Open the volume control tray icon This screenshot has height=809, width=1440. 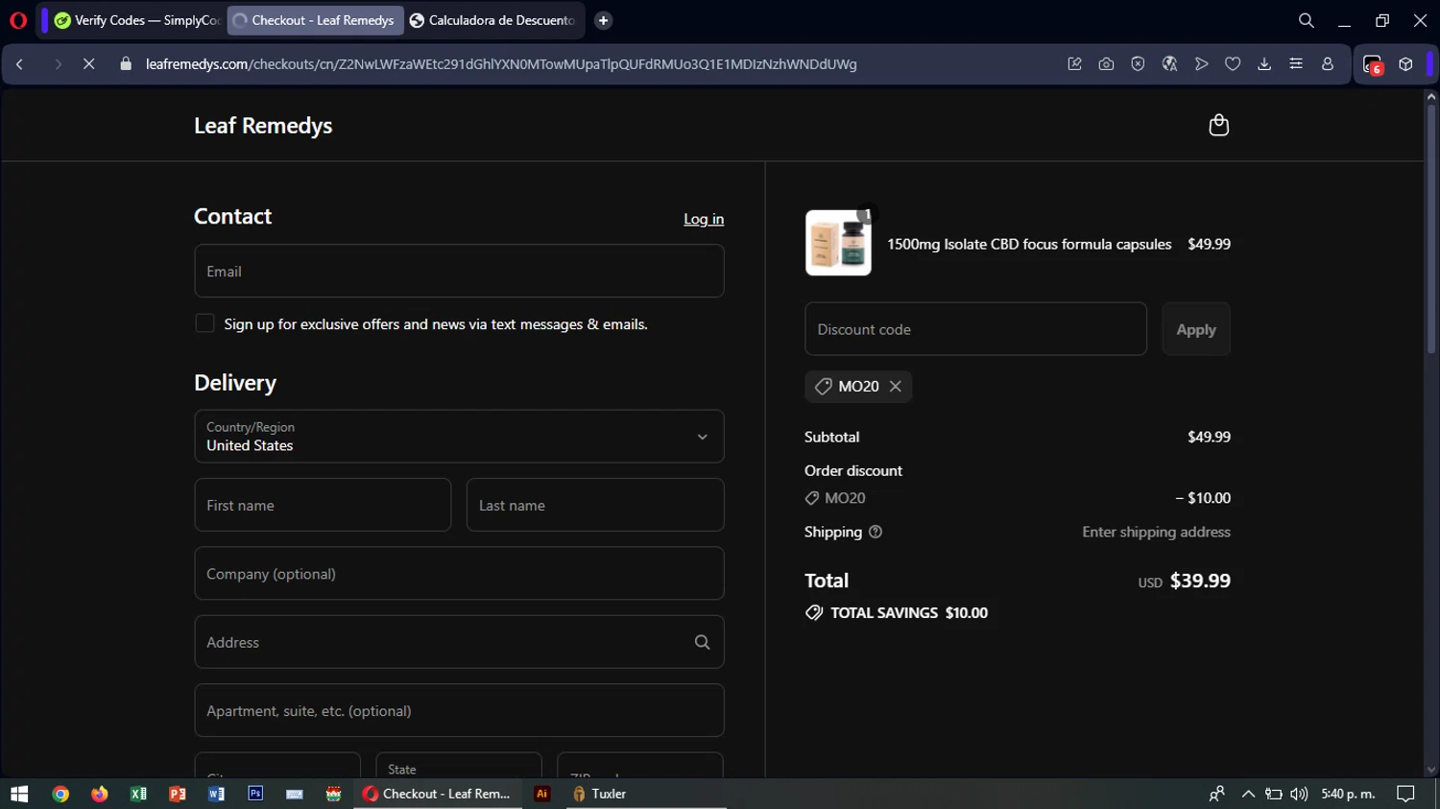tap(1299, 794)
